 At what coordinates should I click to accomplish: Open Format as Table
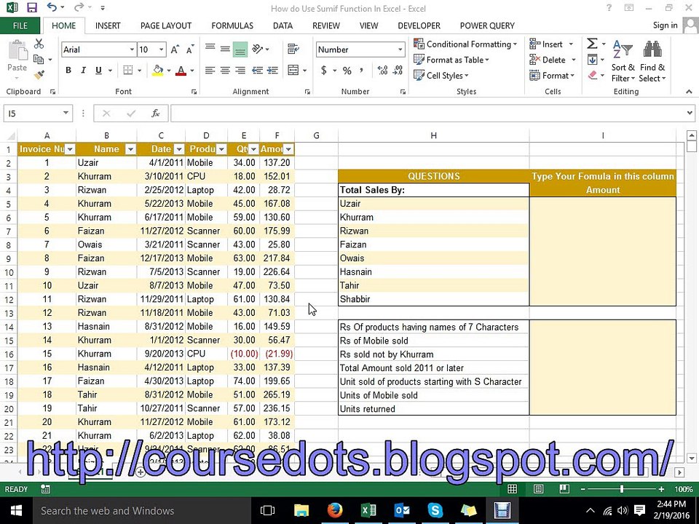[x=451, y=60]
